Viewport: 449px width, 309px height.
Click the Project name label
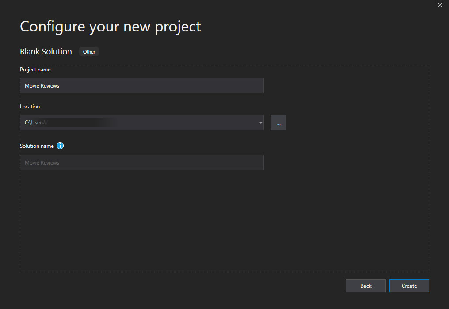35,70
